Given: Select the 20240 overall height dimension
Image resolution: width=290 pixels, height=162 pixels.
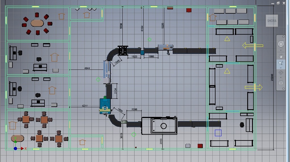Looking at the screenshot, I should coord(272,78).
